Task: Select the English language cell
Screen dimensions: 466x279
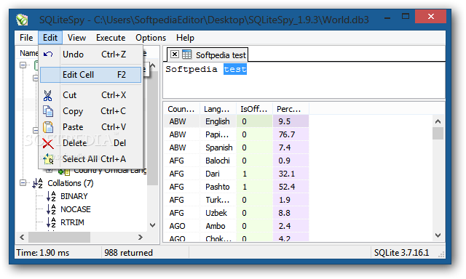Action: click(x=218, y=121)
